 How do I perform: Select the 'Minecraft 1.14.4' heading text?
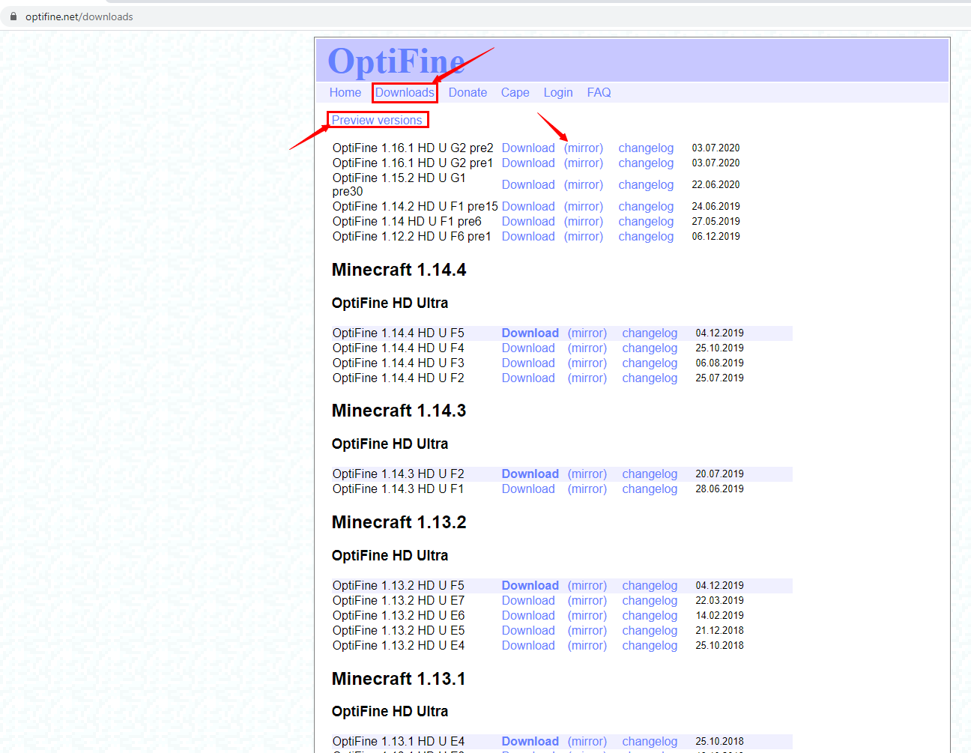point(399,270)
